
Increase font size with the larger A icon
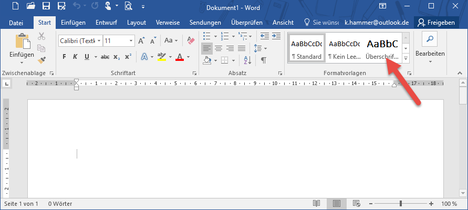click(x=141, y=40)
